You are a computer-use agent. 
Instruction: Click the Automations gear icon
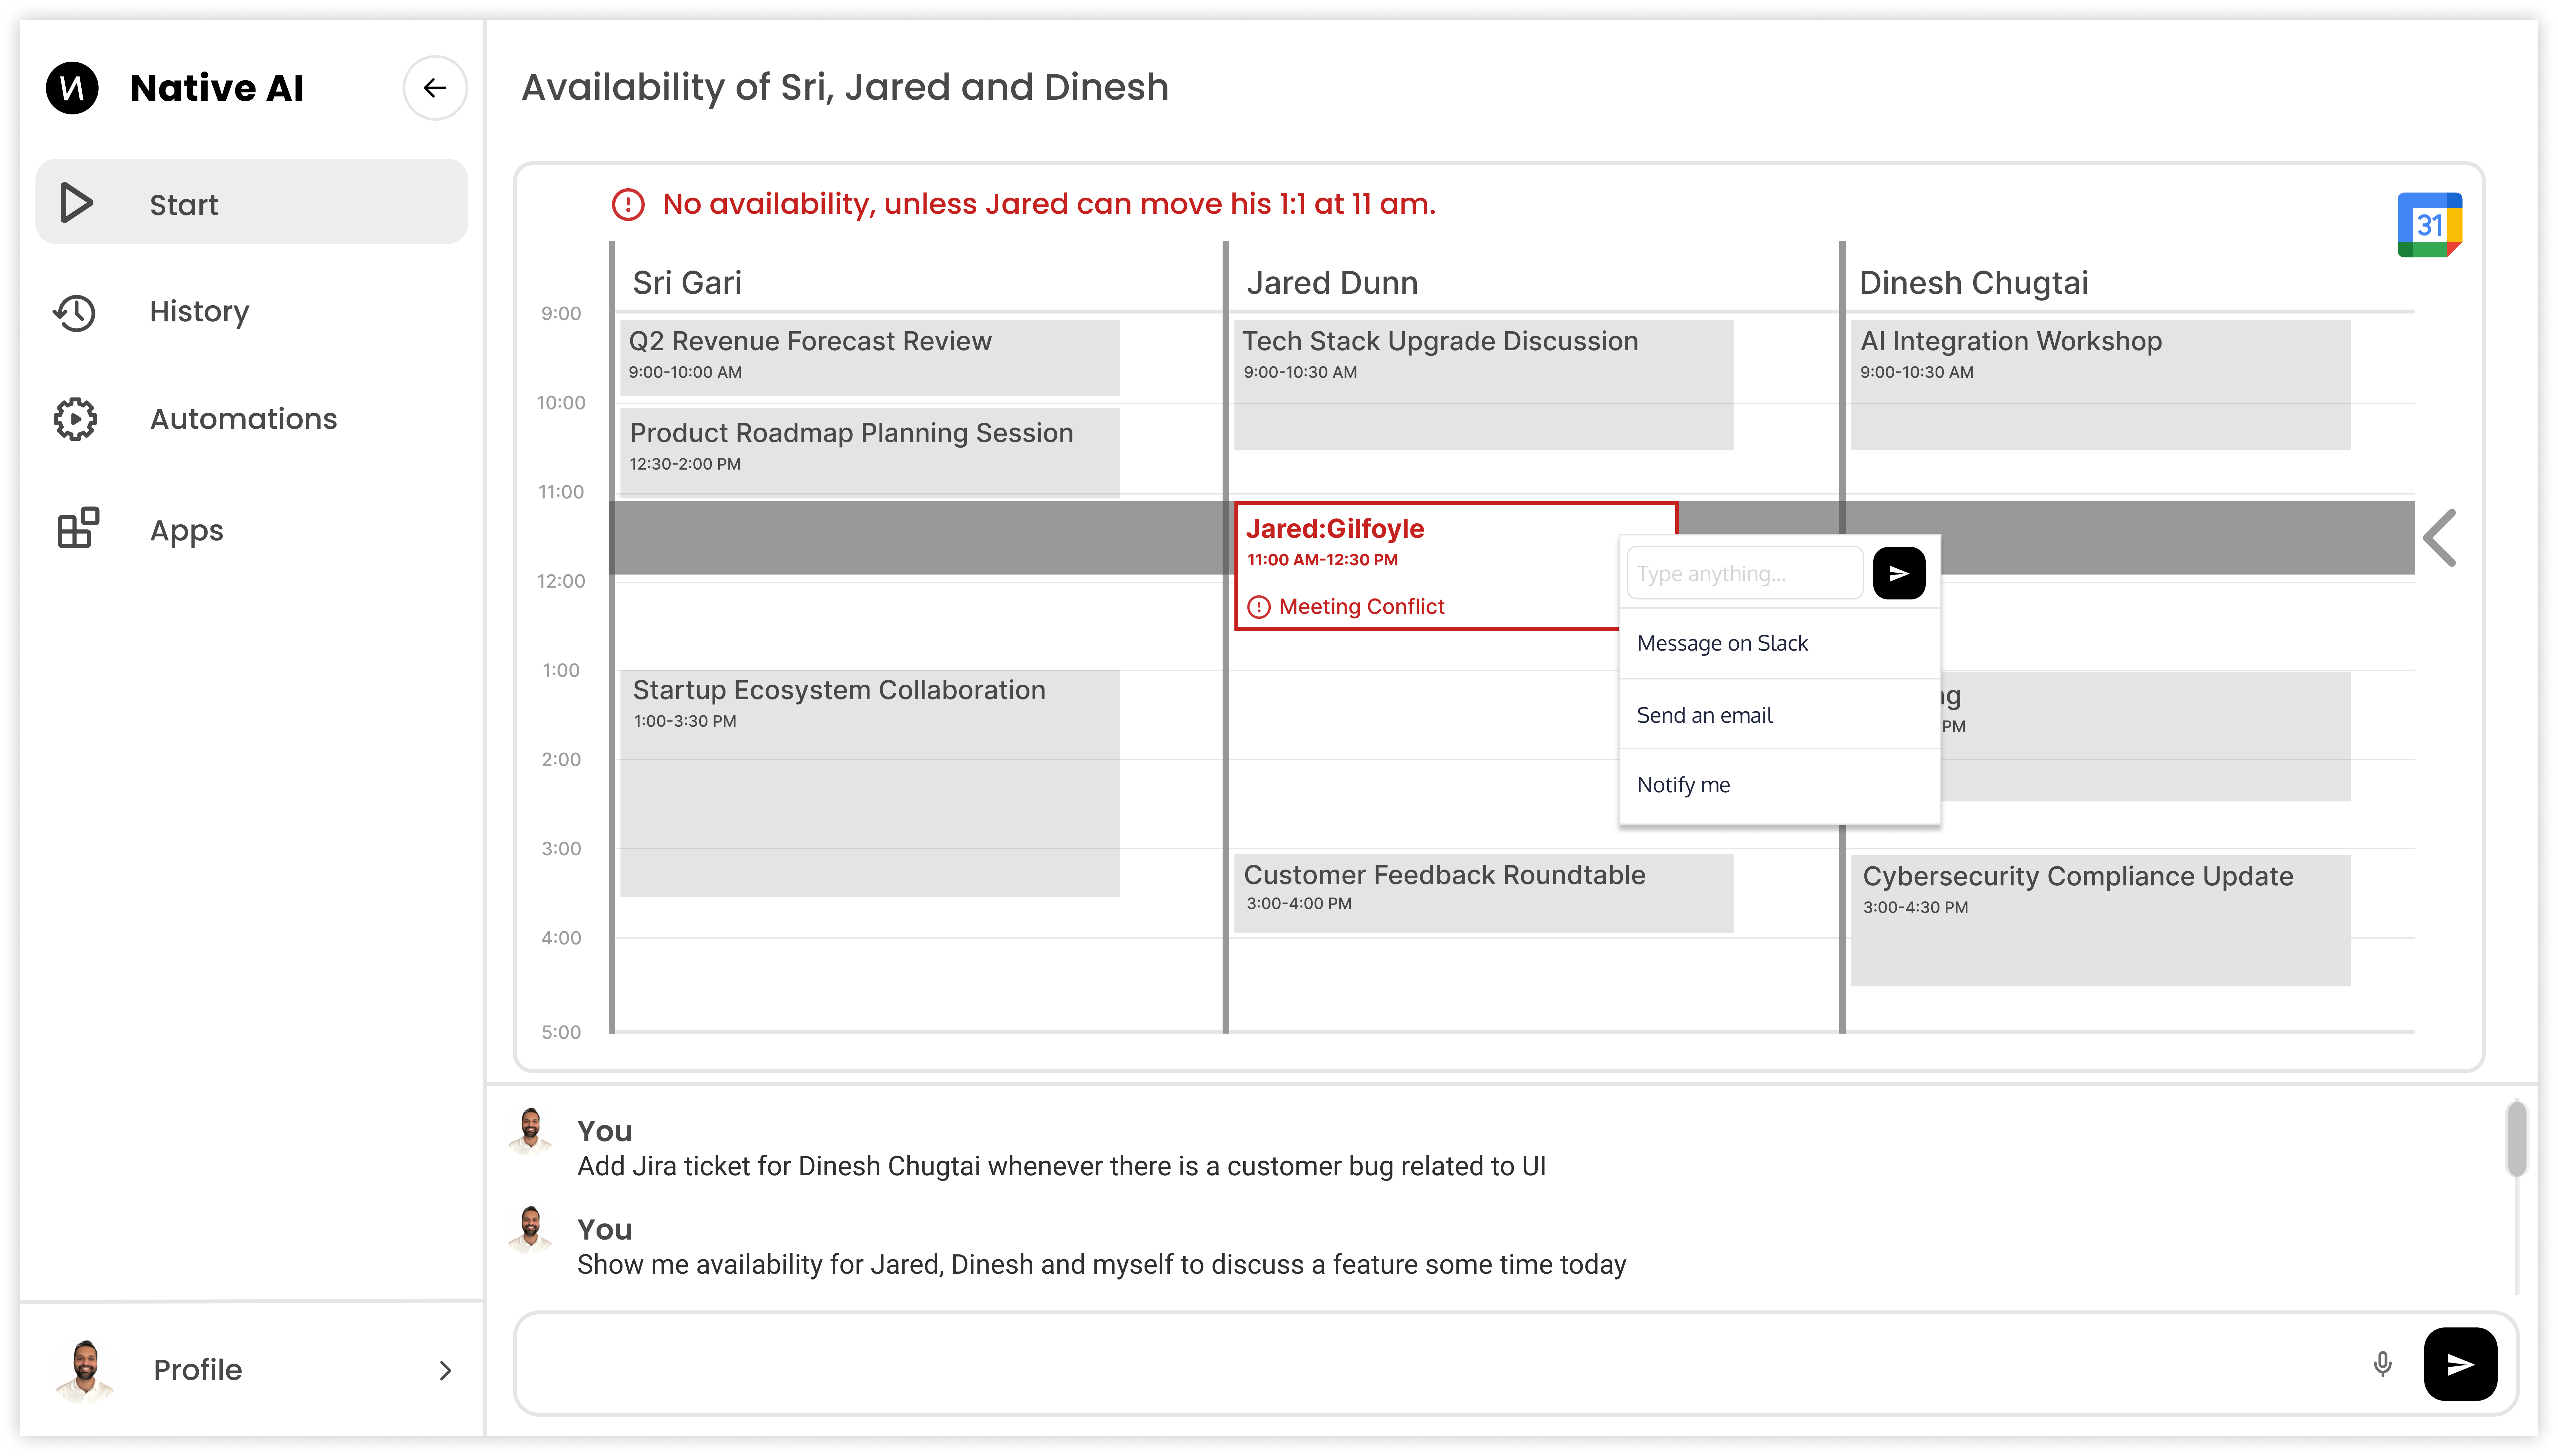click(75, 419)
